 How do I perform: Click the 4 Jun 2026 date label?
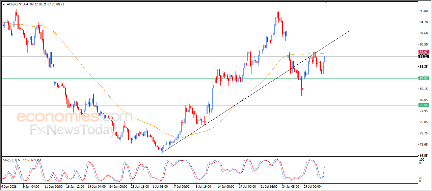point(9,186)
